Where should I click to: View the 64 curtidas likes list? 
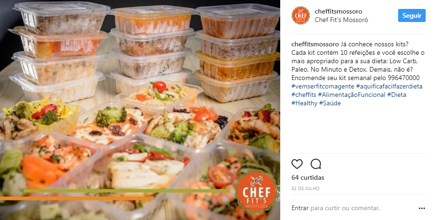coord(308,177)
